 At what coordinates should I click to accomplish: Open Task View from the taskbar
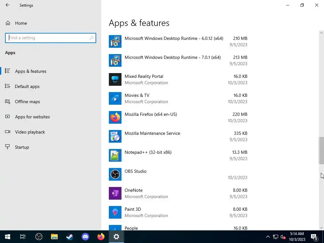(23, 237)
